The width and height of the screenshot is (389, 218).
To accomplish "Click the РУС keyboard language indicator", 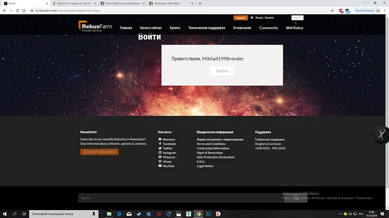I will pos(361,214).
